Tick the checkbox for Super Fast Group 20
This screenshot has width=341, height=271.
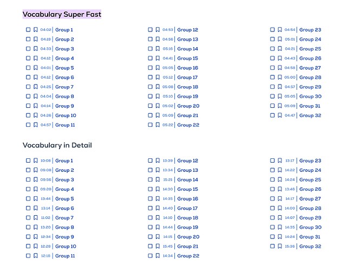click(150, 106)
